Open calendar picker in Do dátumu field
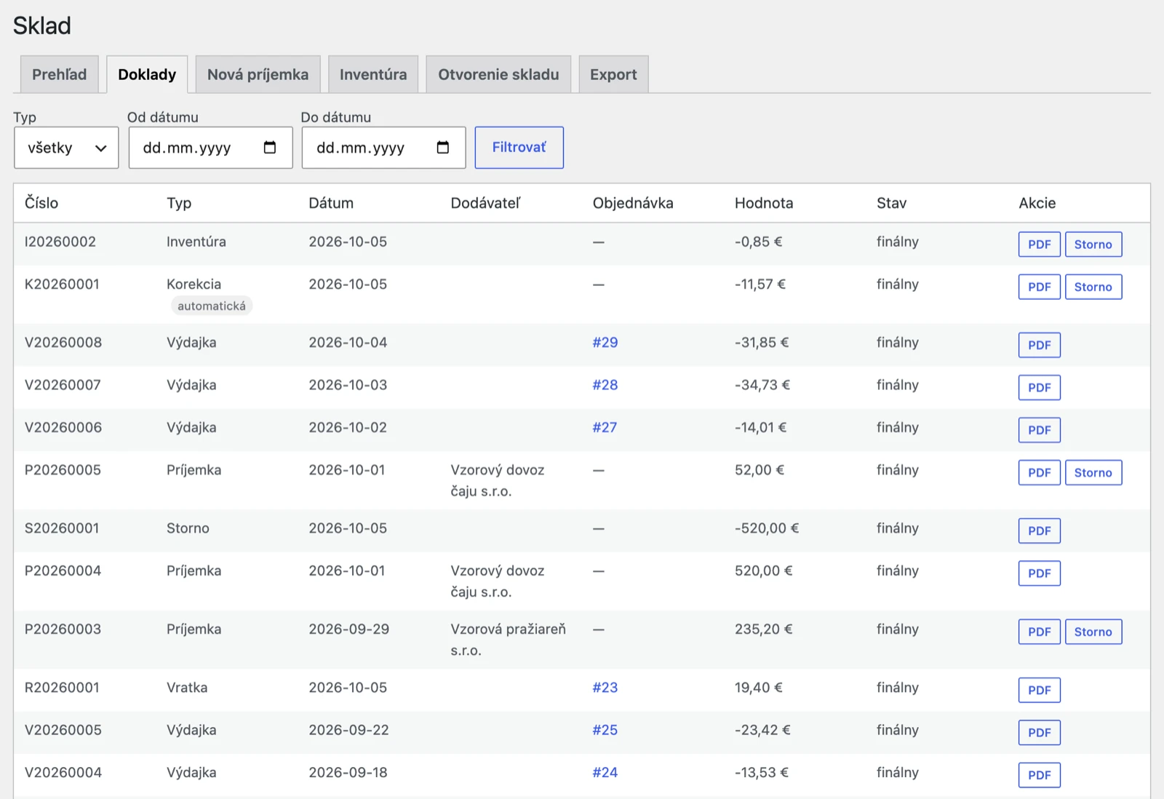This screenshot has height=799, width=1164. click(443, 148)
